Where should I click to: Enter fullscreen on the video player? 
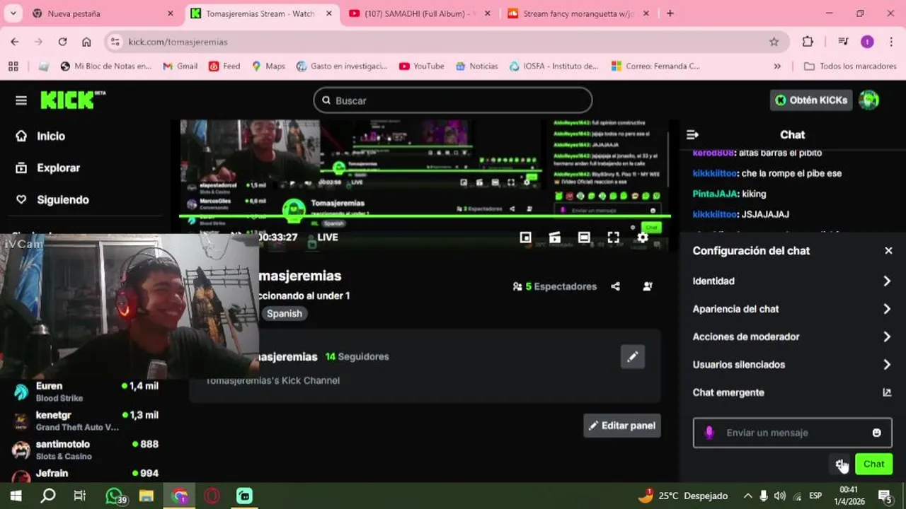[613, 238]
